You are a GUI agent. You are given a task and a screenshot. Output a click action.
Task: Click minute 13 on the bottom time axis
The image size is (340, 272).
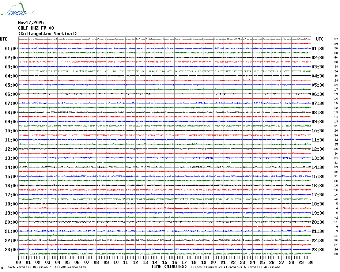tap(145, 262)
